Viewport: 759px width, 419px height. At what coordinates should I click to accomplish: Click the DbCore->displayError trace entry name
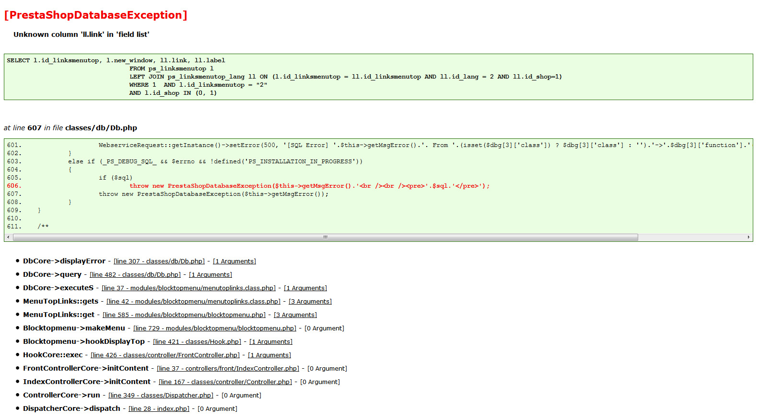[64, 261]
